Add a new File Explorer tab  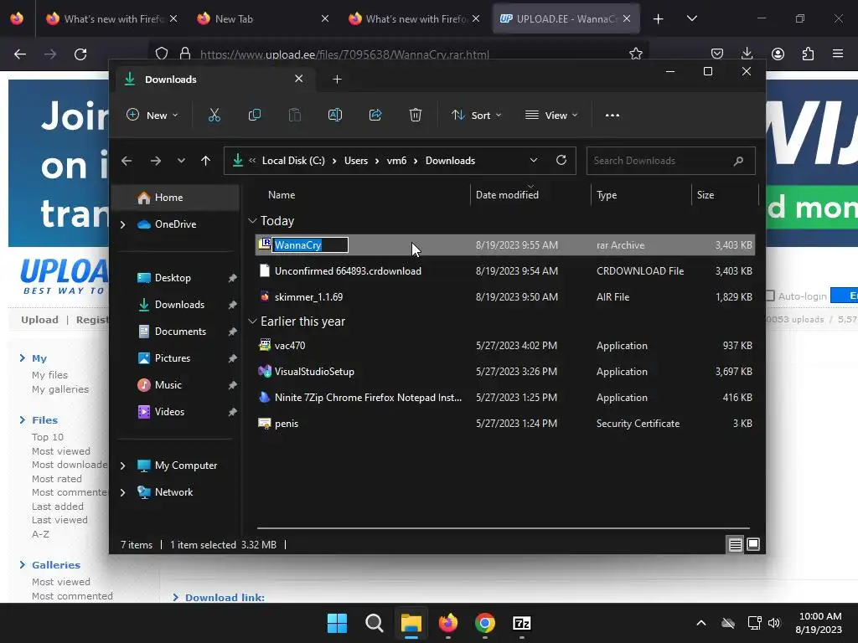pos(337,80)
